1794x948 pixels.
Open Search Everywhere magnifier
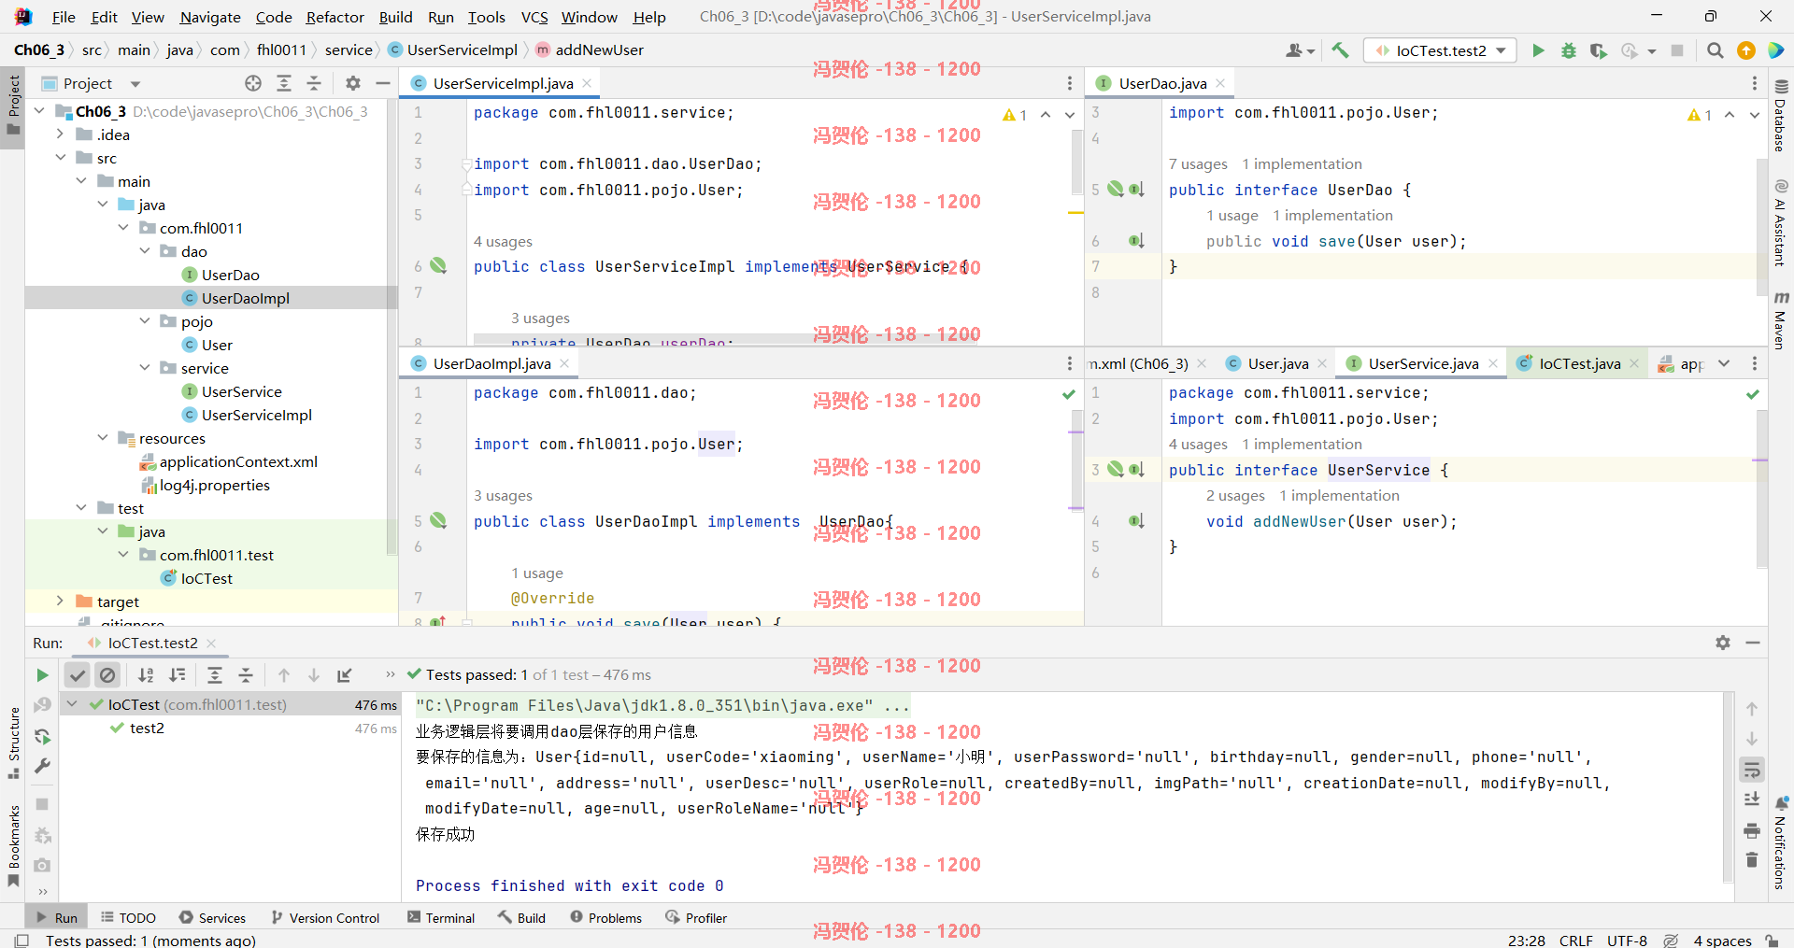[1715, 50]
